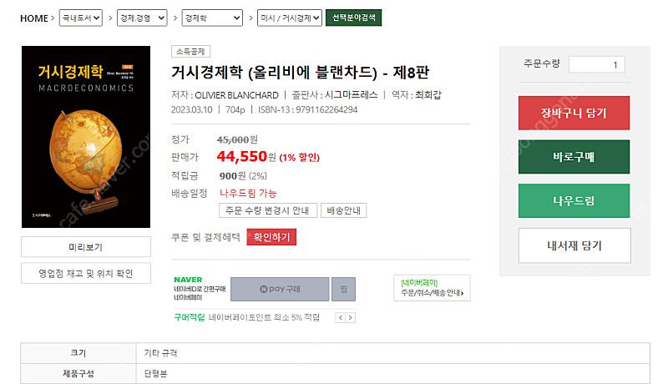
Task: Click next arrow in 구매적립 banner
Action: (351, 317)
